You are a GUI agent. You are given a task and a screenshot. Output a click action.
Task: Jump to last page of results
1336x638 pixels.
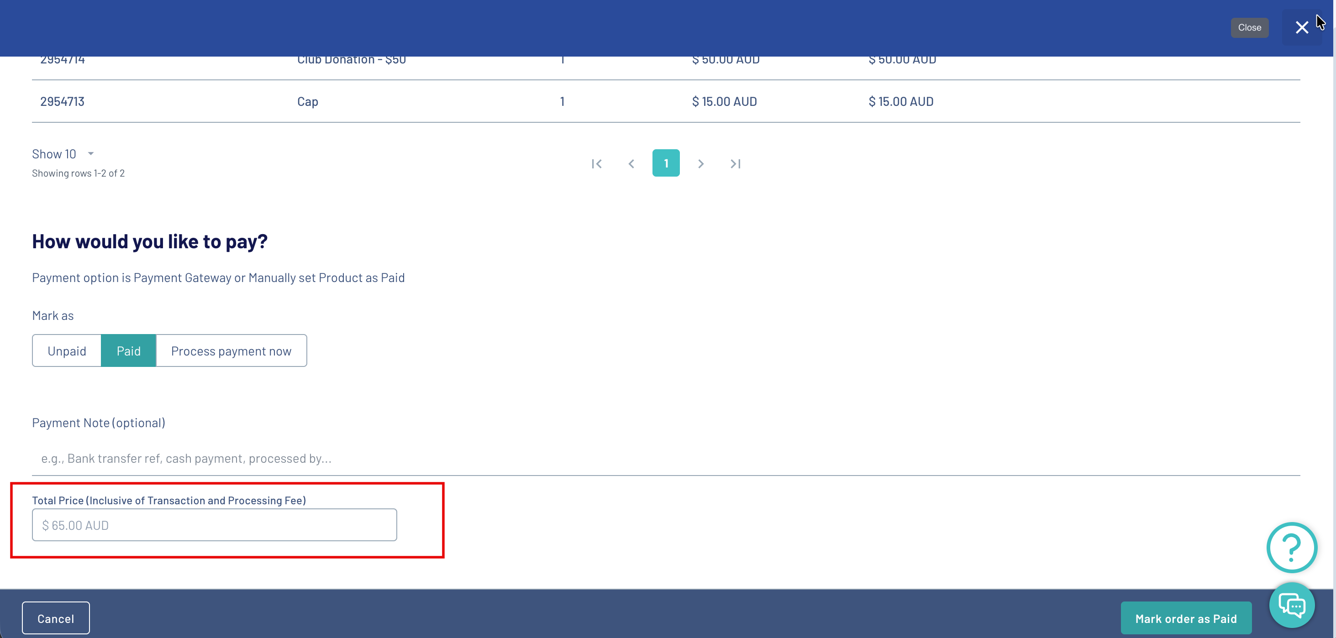coord(735,164)
